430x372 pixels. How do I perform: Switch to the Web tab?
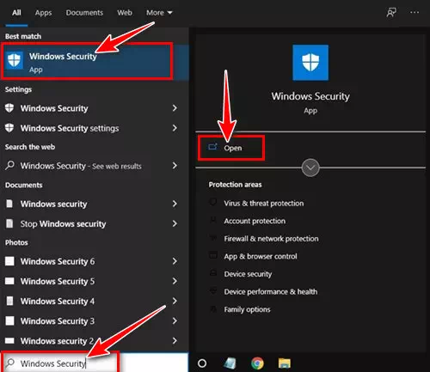[x=125, y=13]
